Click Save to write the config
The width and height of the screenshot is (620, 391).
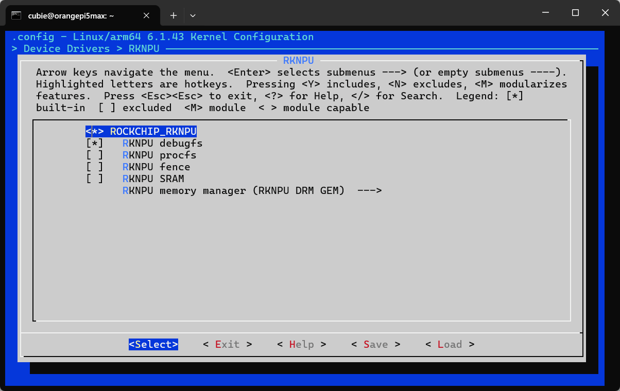click(x=375, y=345)
